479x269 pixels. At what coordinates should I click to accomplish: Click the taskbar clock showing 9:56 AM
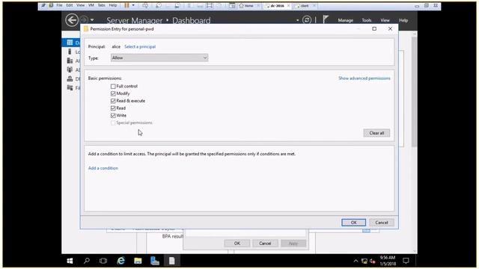(388, 261)
